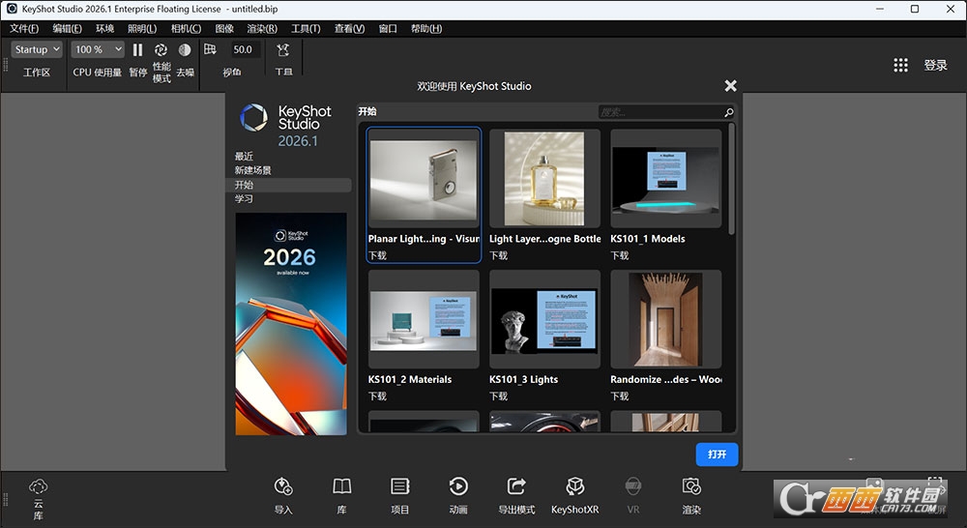Click download under KS101_3 Lights

(x=498, y=396)
